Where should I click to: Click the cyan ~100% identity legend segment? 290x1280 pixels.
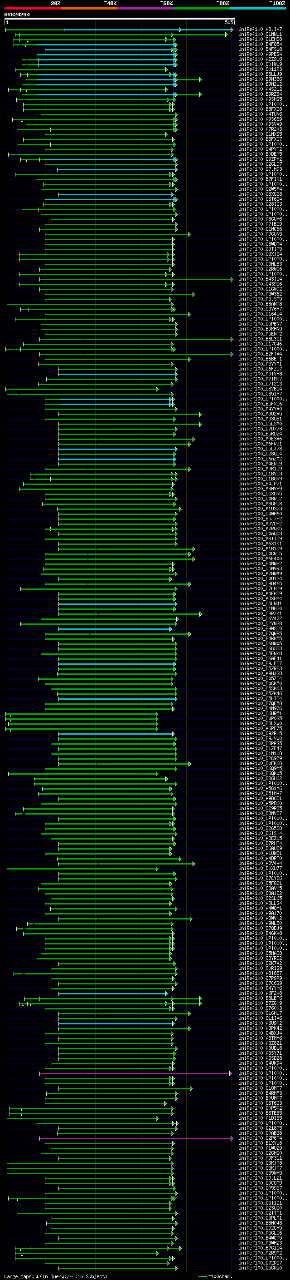click(x=257, y=8)
